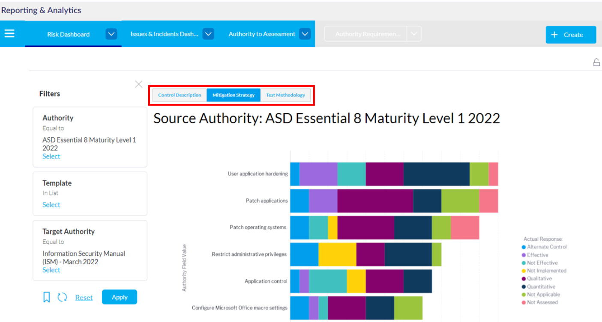This screenshot has height=322, width=602.
Task: Expand Risk Dashboard tab dropdown arrow
Action: [x=111, y=34]
